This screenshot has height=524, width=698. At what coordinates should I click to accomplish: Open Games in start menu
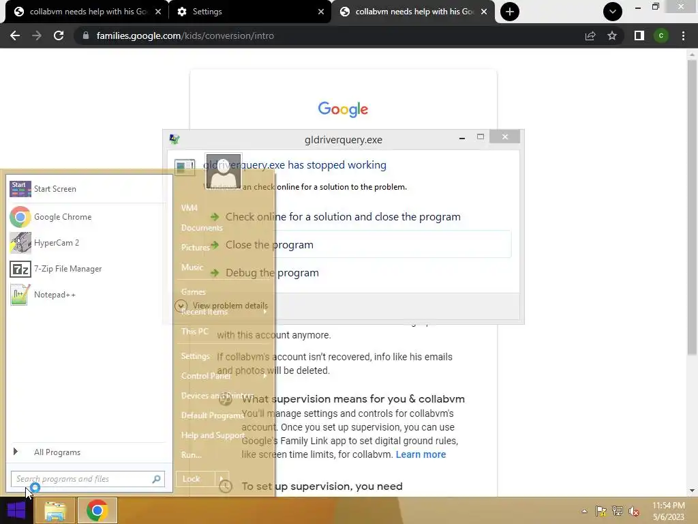193,292
